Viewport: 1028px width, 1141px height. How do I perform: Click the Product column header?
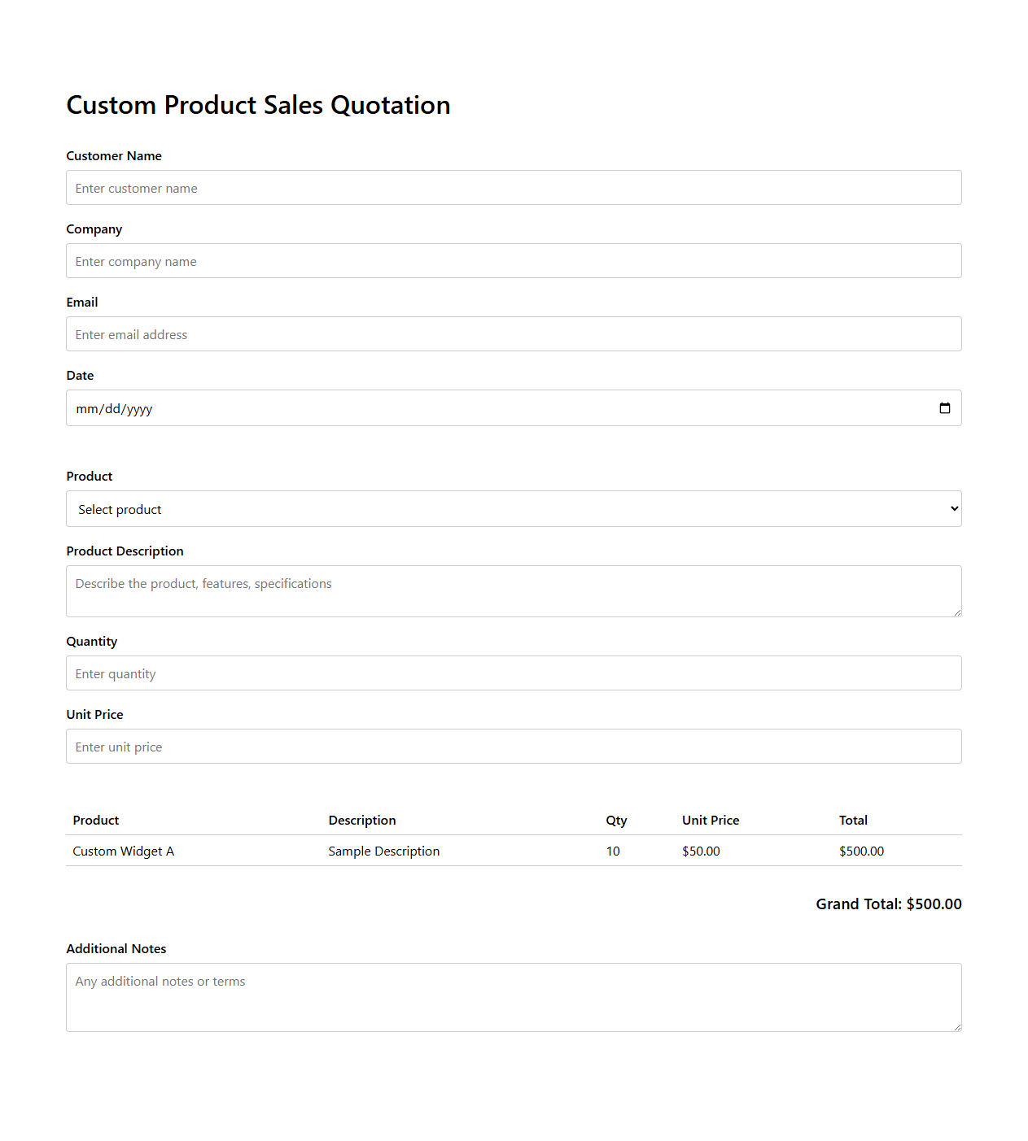[x=95, y=820]
